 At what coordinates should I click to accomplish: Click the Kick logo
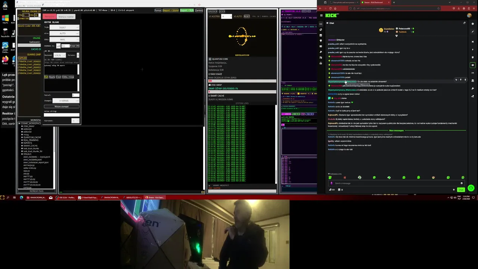coord(331,15)
